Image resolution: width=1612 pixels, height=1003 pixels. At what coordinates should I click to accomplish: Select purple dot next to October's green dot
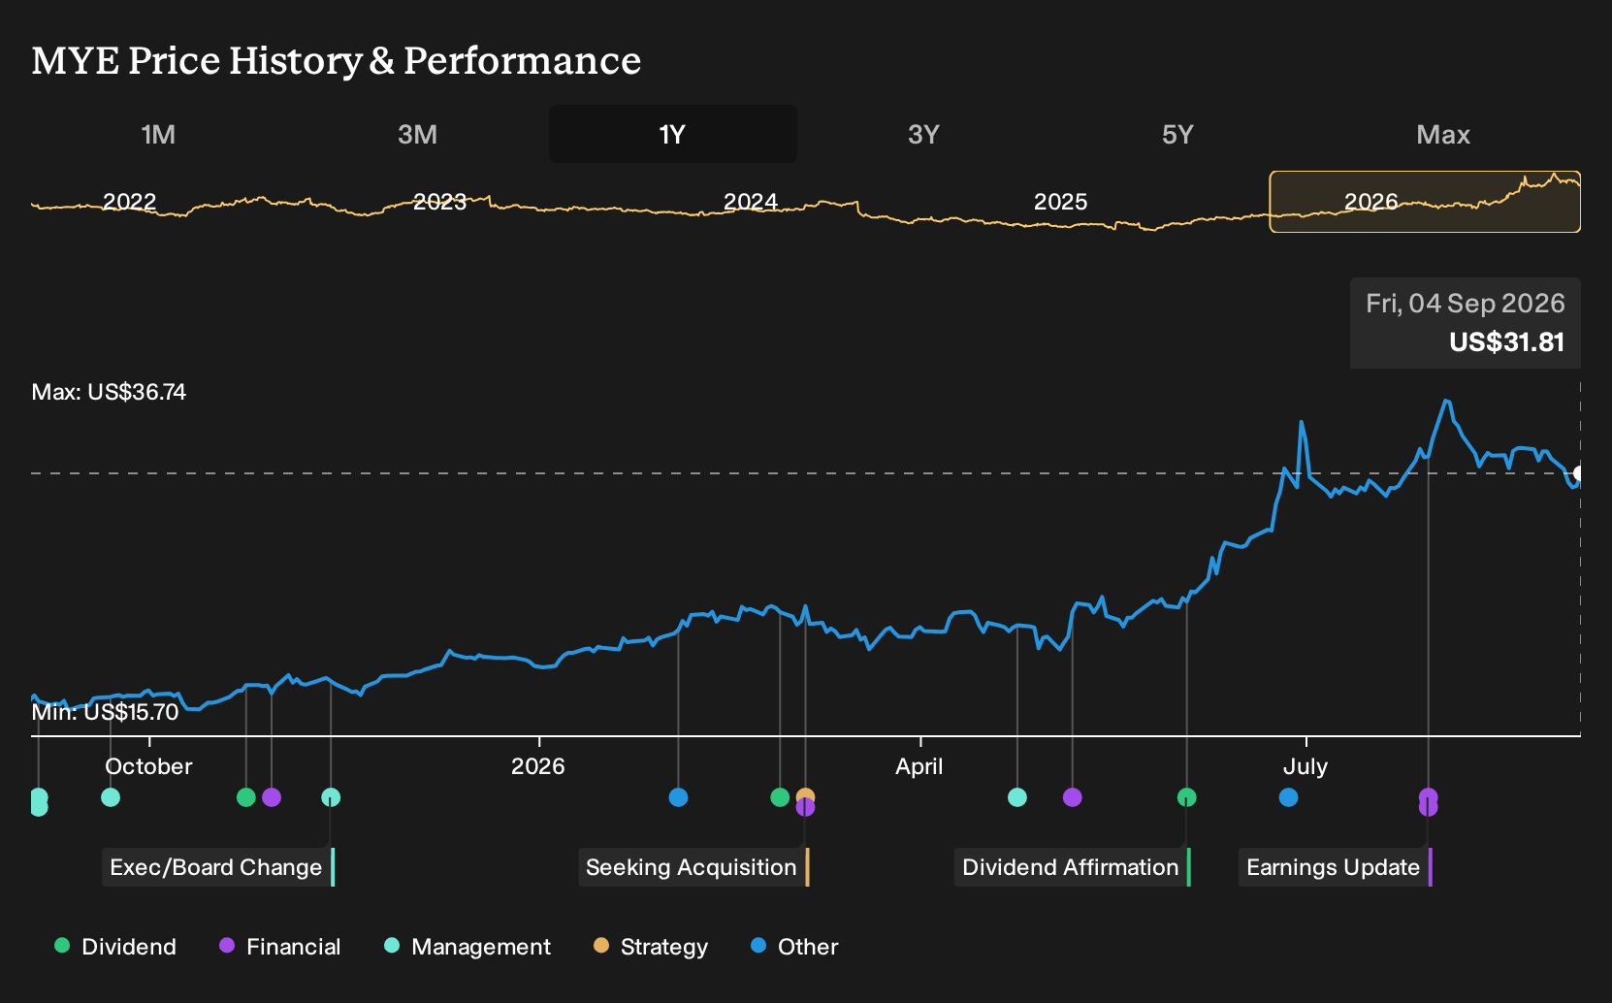coord(272,797)
